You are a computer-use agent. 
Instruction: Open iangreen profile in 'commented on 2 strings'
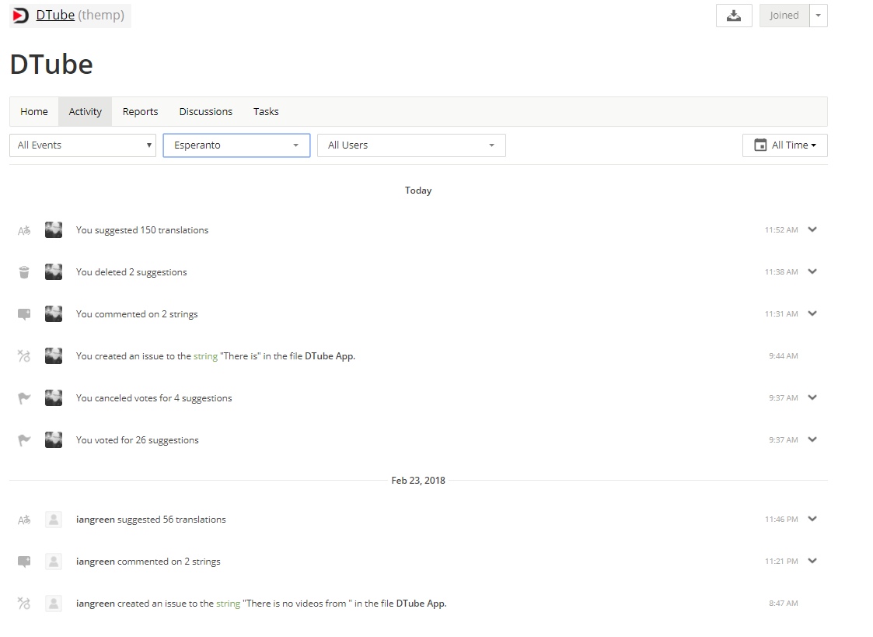pyautogui.click(x=95, y=562)
